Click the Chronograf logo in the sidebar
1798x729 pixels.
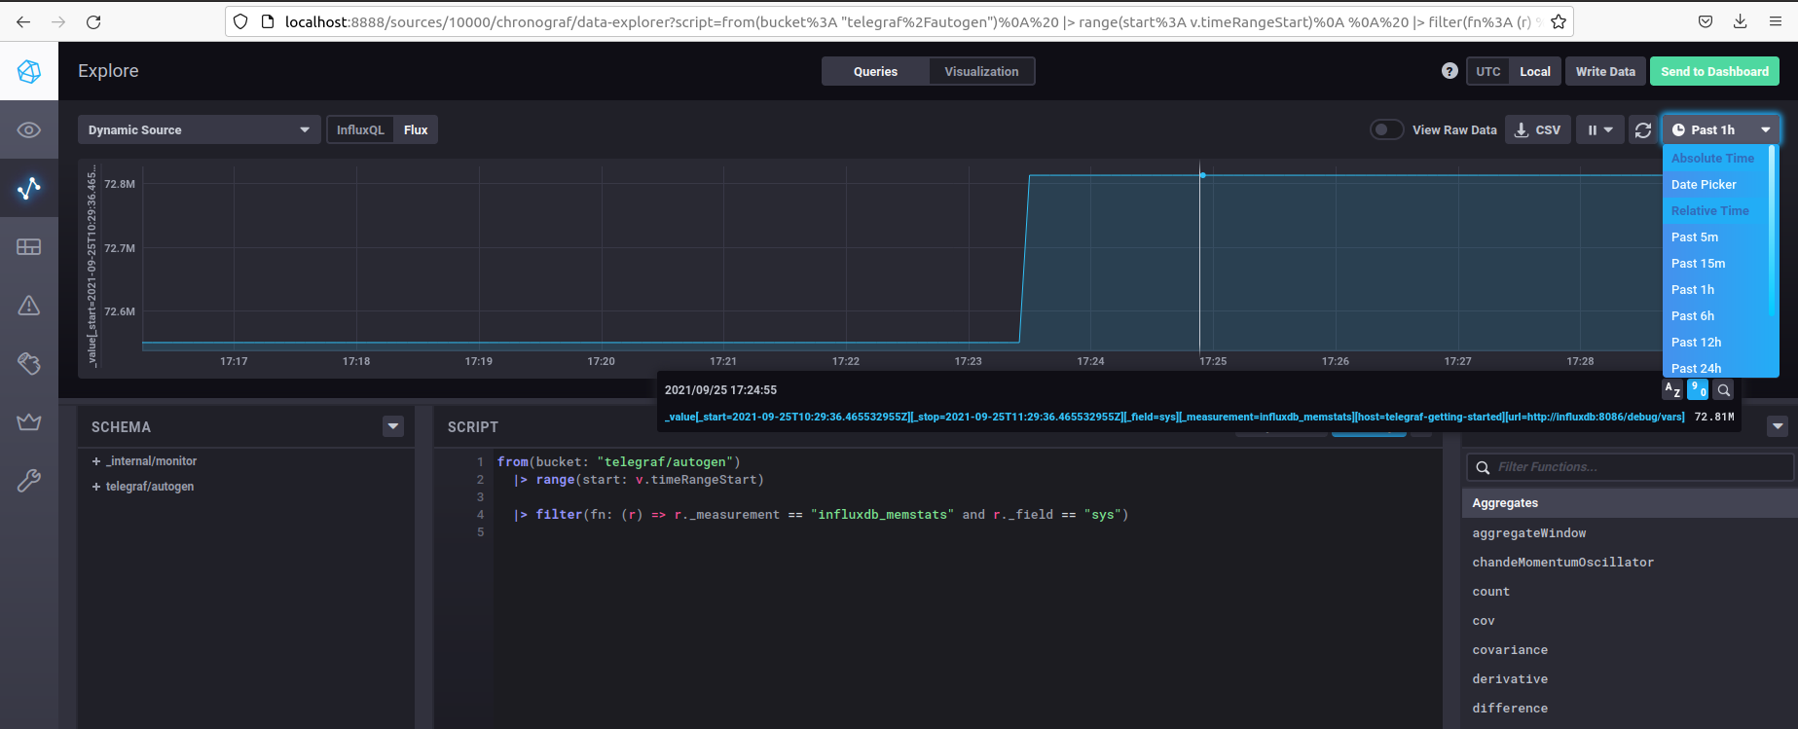[29, 71]
